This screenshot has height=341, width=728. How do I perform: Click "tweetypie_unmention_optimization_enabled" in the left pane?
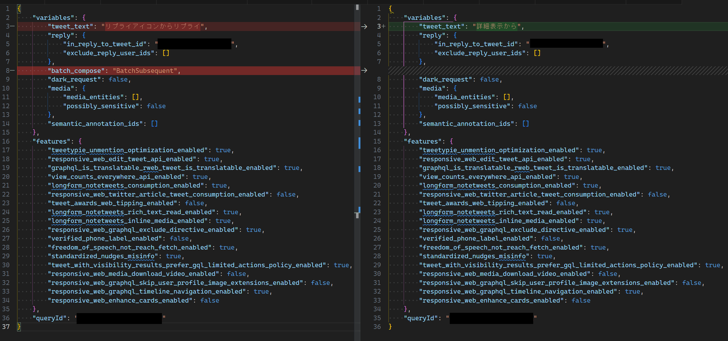(x=128, y=150)
